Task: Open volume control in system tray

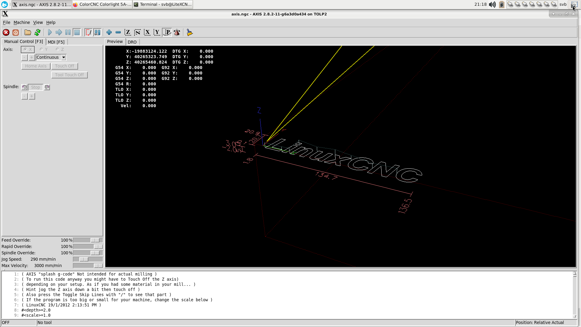Action: (x=492, y=5)
